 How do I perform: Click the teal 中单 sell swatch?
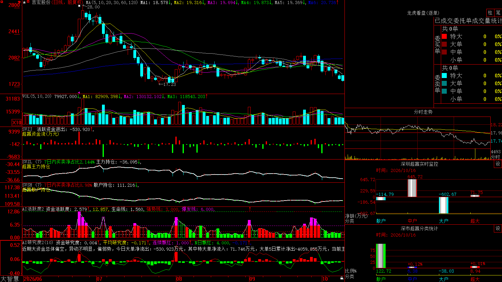pyautogui.click(x=444, y=91)
